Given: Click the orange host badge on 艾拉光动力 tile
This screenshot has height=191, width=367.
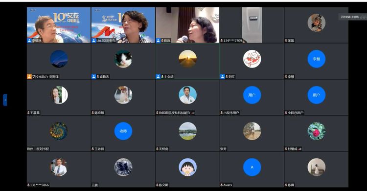Looking at the screenshot, I should coord(29,76).
